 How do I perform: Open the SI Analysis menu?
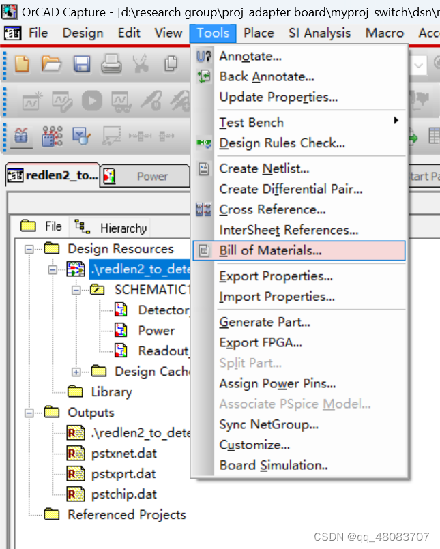pos(319,33)
